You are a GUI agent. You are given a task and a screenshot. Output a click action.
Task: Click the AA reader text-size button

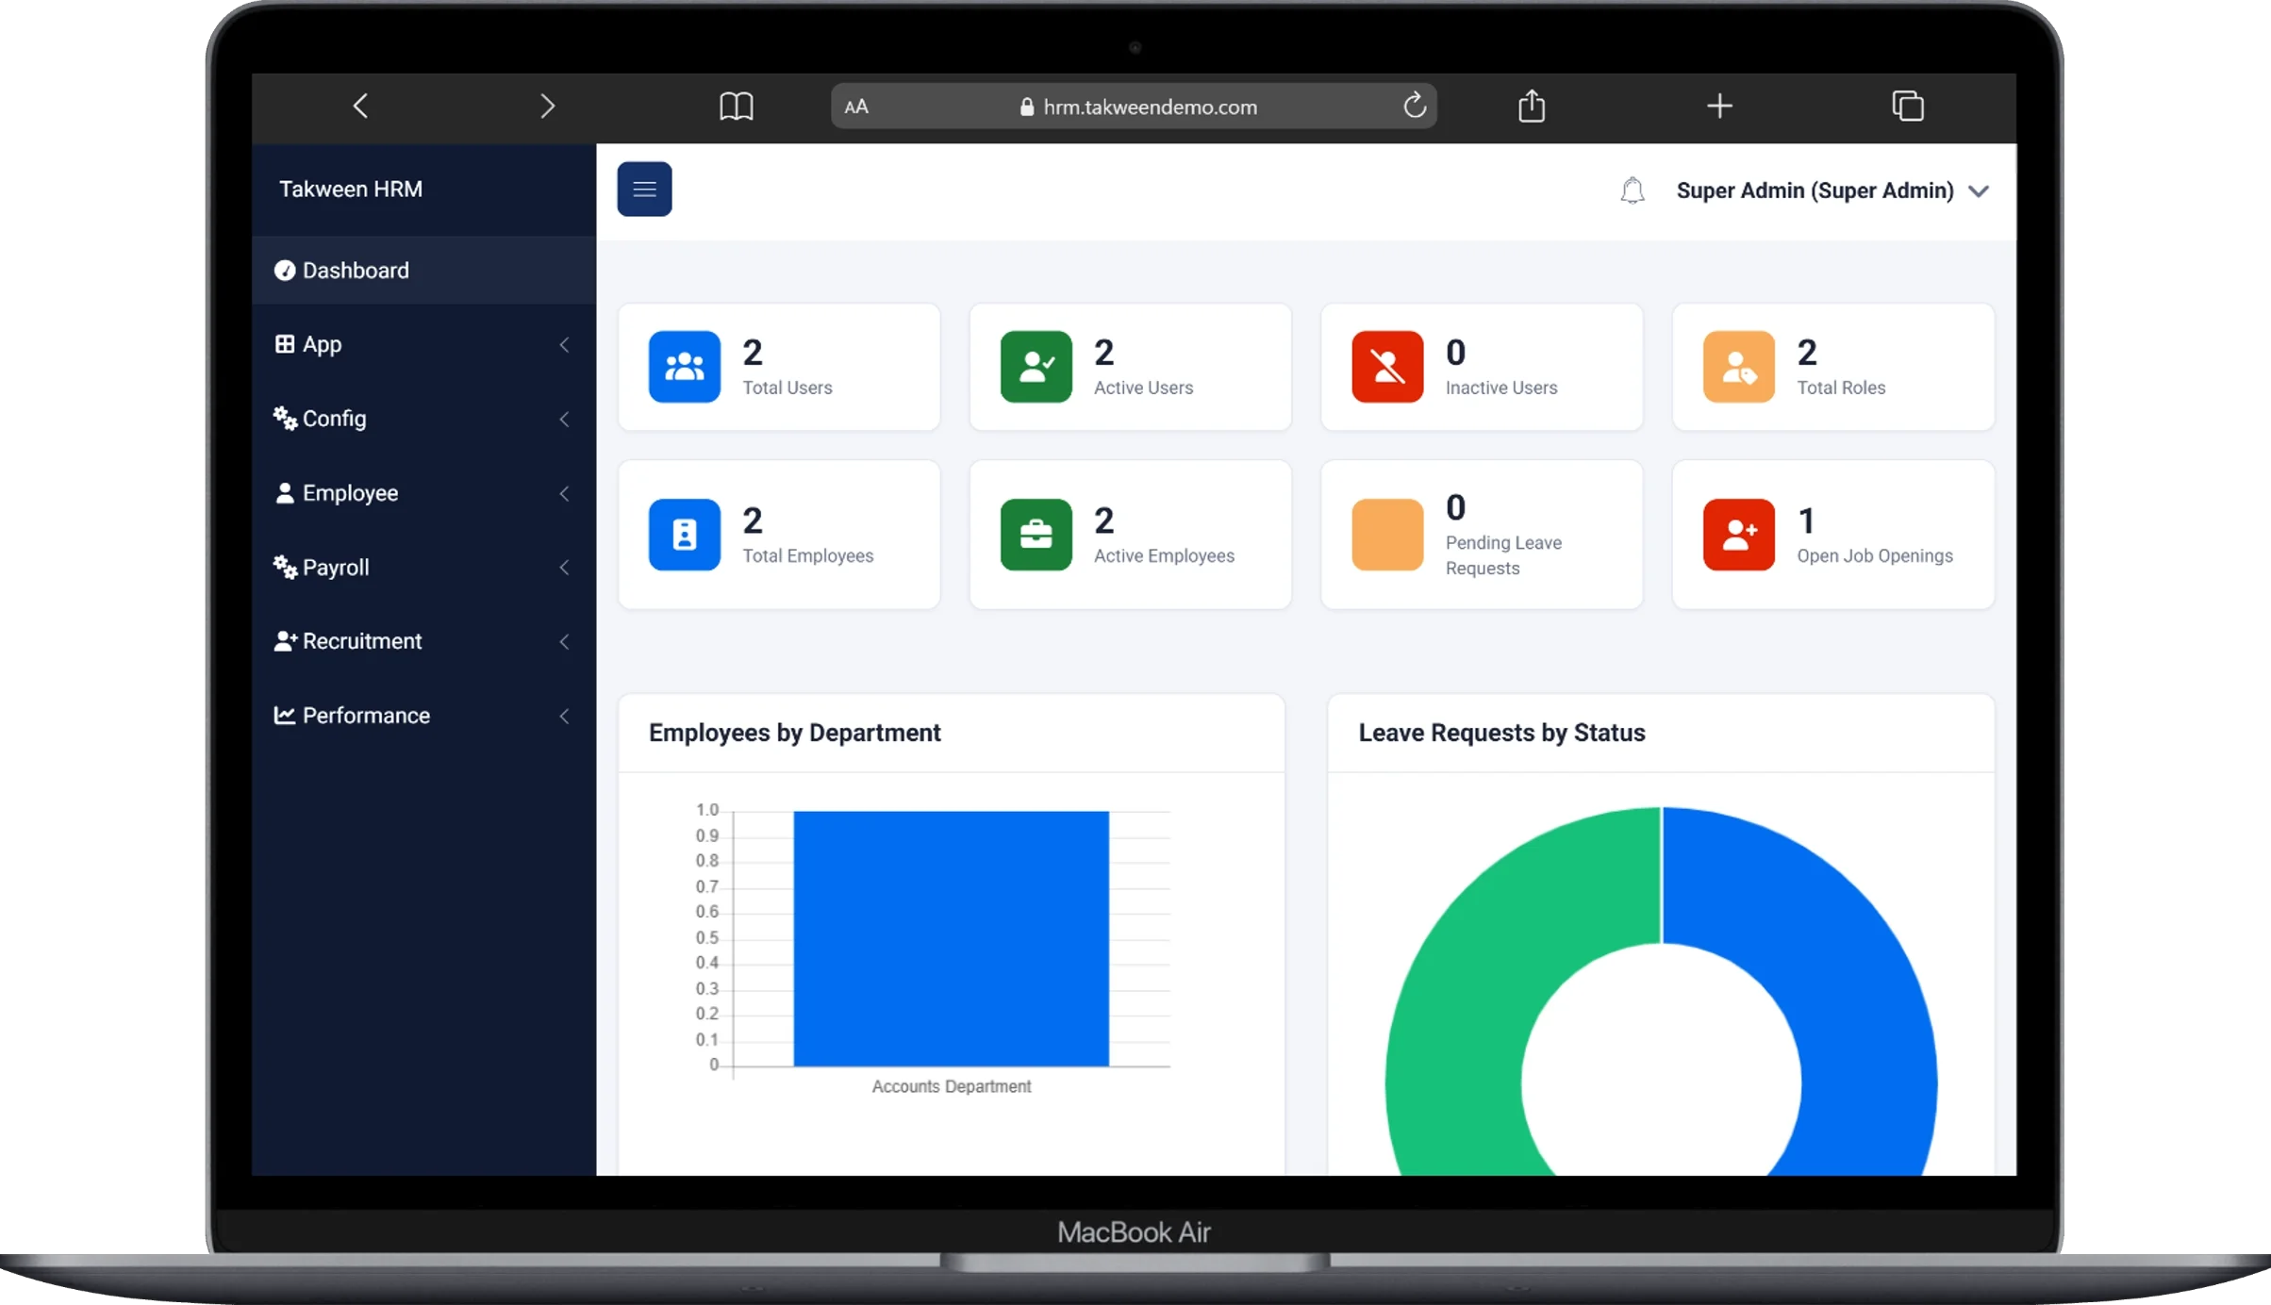[856, 107]
